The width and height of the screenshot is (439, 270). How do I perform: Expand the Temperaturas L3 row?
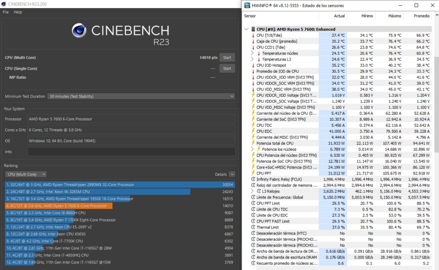pyautogui.click(x=252, y=59)
